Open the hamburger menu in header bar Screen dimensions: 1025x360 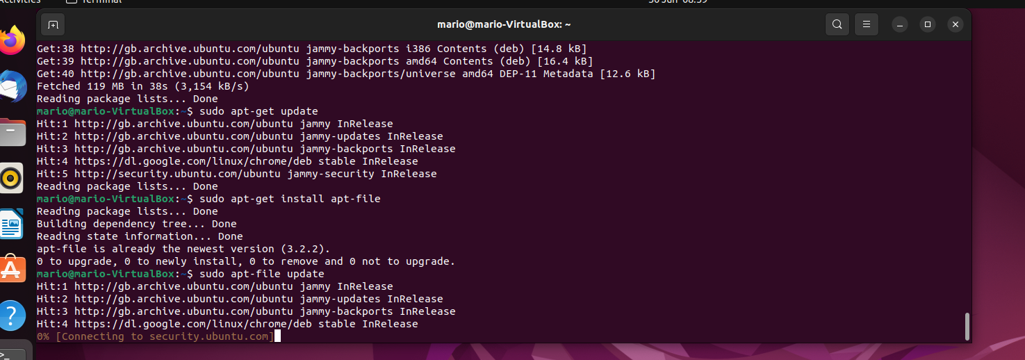click(866, 24)
